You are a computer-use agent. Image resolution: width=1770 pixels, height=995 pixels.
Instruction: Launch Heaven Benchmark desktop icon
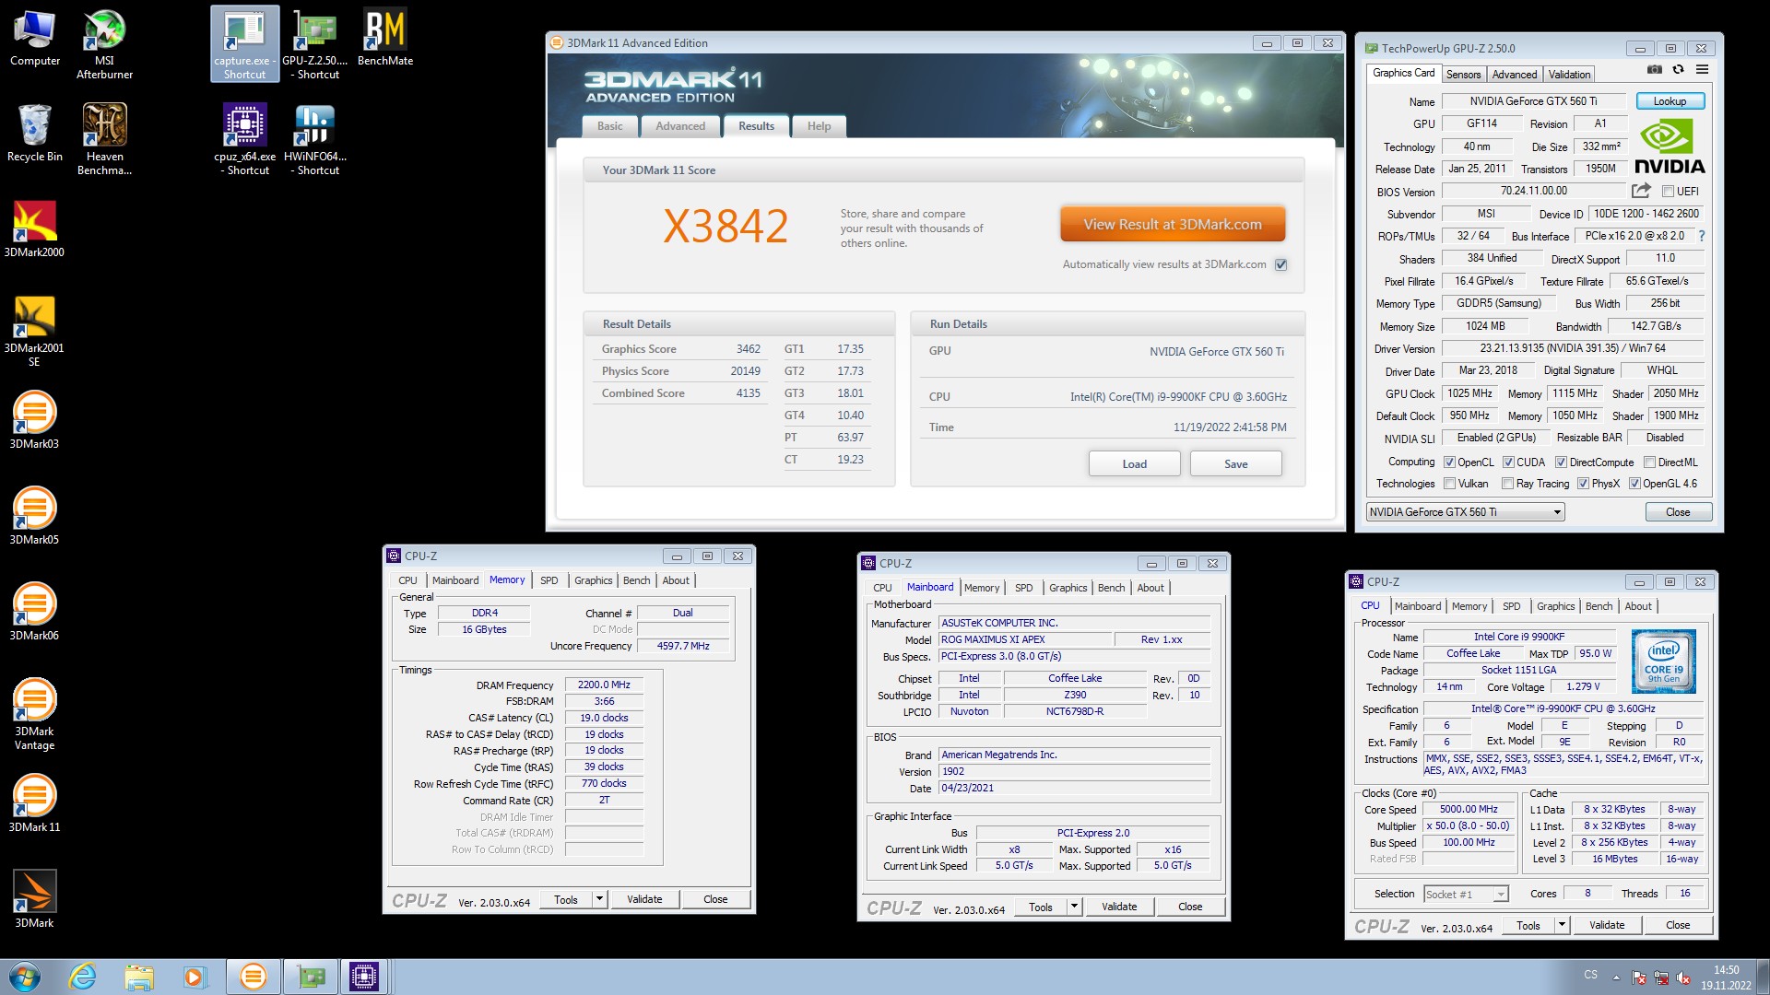104,139
